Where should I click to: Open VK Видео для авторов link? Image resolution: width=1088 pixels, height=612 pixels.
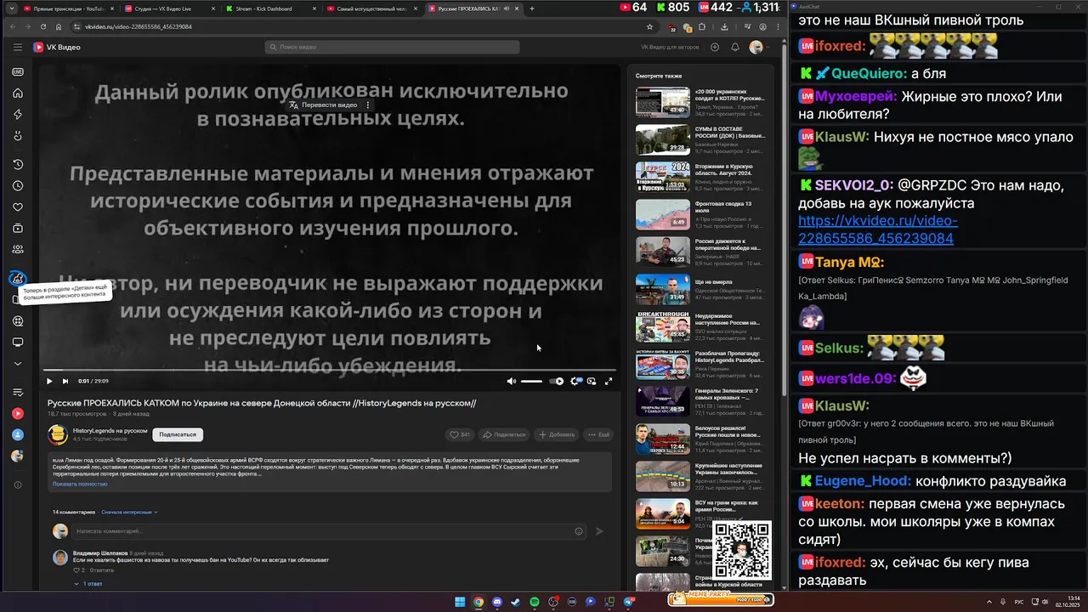[671, 48]
